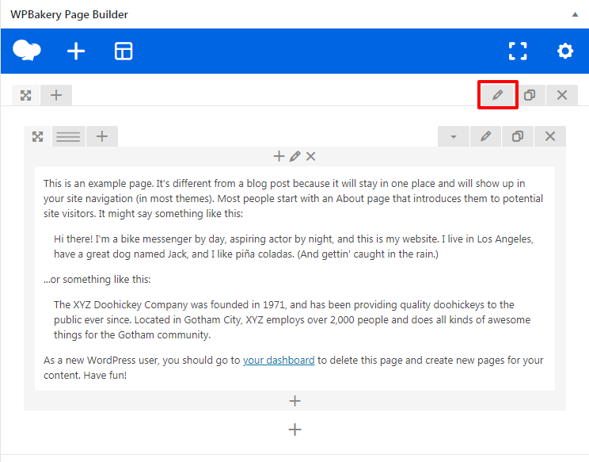Edit inner row pencil icon
The height and width of the screenshot is (462, 589).
pos(486,136)
